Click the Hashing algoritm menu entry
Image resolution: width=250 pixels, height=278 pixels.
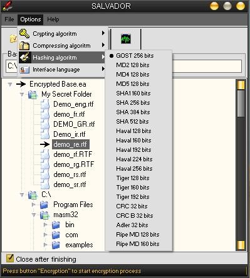pos(62,58)
